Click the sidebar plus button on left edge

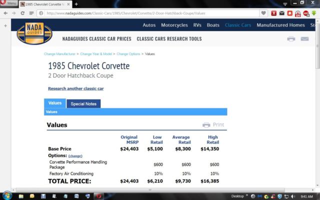click(5, 25)
